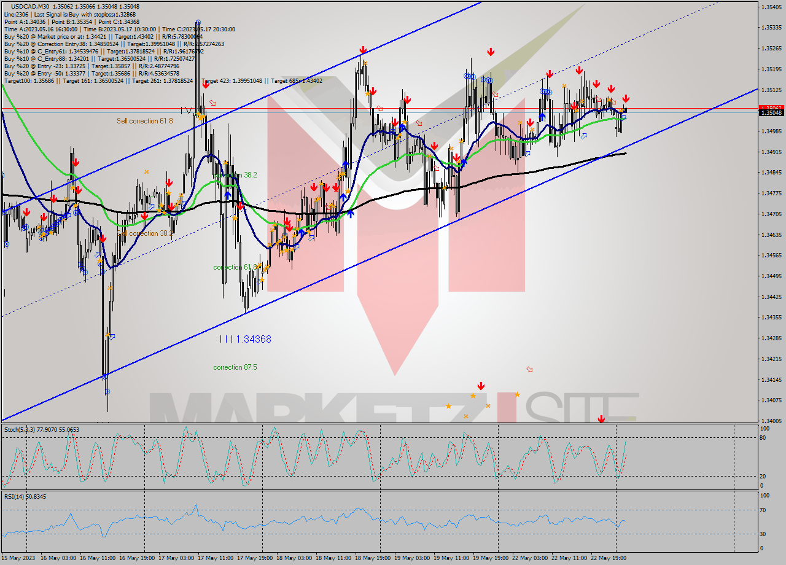Click the '17 May 03:00' time axis label

pos(176,558)
